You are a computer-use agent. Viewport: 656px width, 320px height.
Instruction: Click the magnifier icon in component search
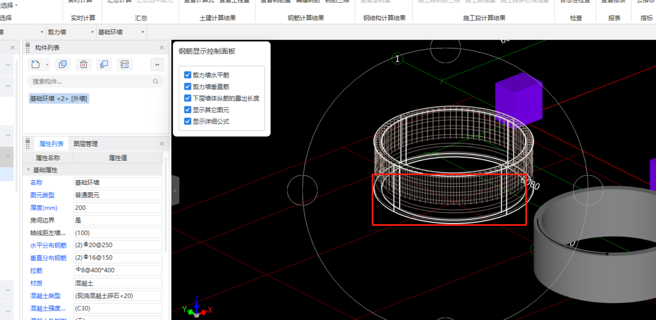tap(156, 81)
